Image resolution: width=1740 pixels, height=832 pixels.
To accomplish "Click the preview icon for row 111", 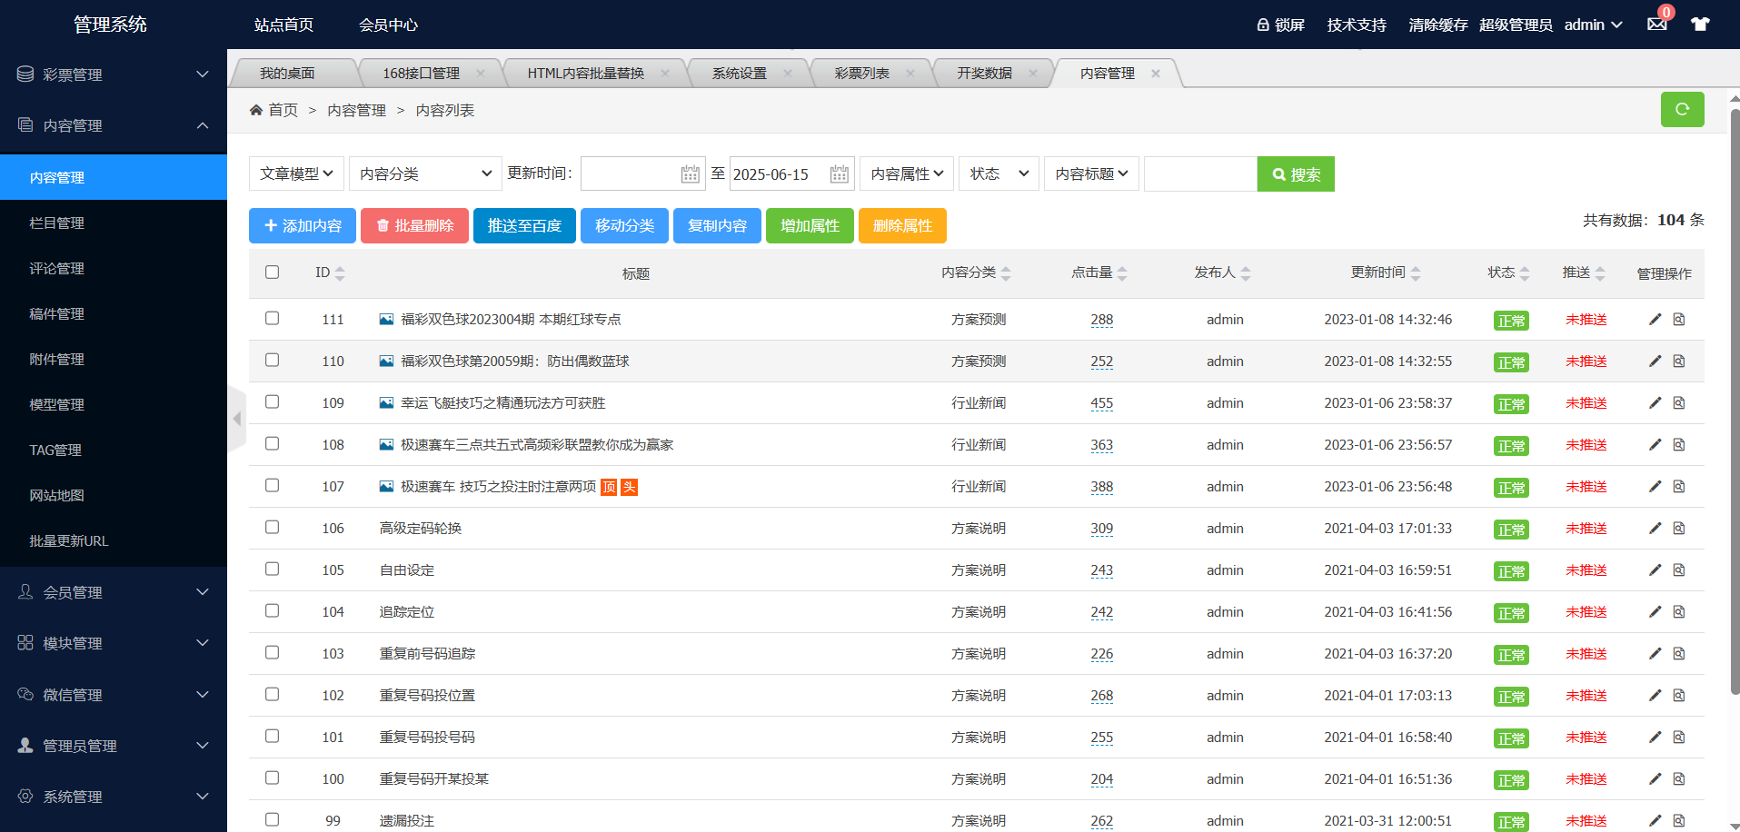I will pyautogui.click(x=1679, y=319).
